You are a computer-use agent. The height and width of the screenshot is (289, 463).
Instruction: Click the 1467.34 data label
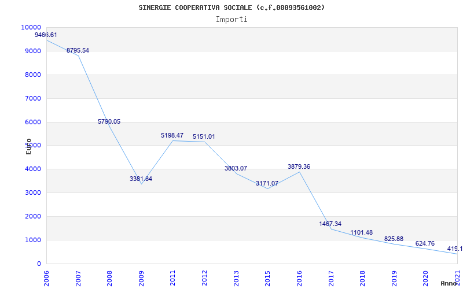point(330,224)
